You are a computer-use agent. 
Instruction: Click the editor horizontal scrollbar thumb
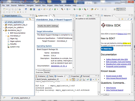pyautogui.click(x=44, y=70)
